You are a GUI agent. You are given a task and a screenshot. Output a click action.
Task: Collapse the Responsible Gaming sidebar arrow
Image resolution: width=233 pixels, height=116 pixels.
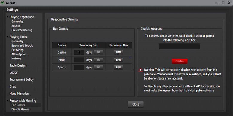coord(7,100)
